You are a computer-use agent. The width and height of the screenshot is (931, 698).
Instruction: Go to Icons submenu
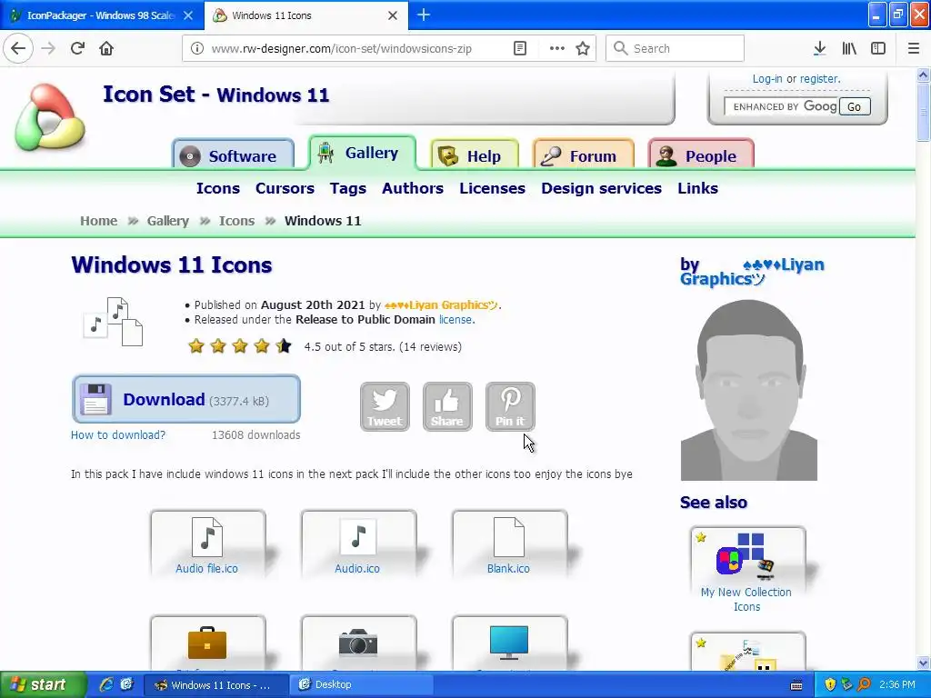218,188
